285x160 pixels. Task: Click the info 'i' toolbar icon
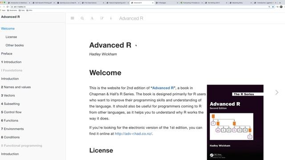point(111,18)
